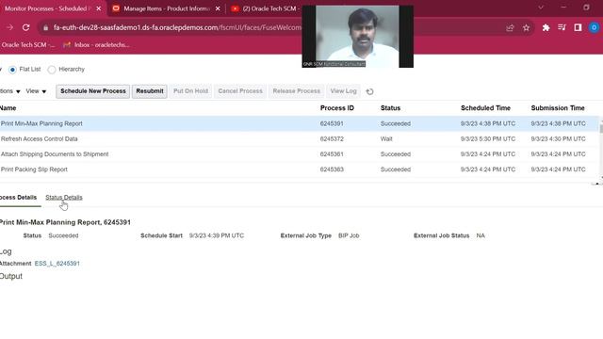The width and height of the screenshot is (603, 339).
Task: Switch to the Status Details tab
Action: tap(64, 197)
